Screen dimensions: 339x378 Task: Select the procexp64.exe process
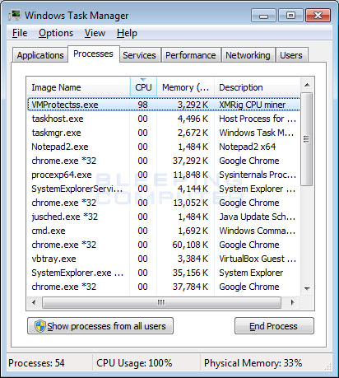[x=164, y=175]
